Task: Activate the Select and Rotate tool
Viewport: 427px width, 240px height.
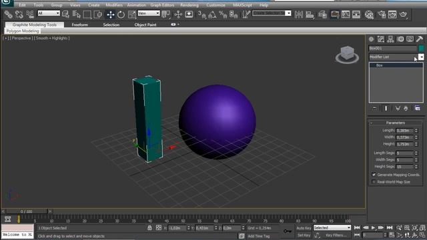Action: click(x=121, y=15)
